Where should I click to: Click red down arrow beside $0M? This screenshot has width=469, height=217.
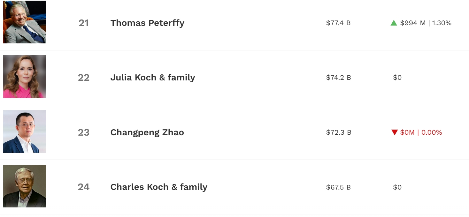coord(394,132)
